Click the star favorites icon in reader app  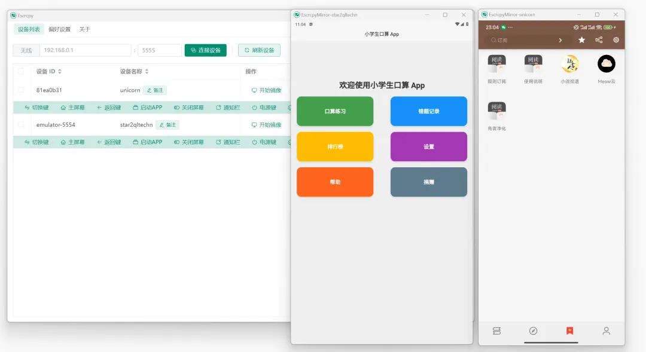pyautogui.click(x=581, y=40)
